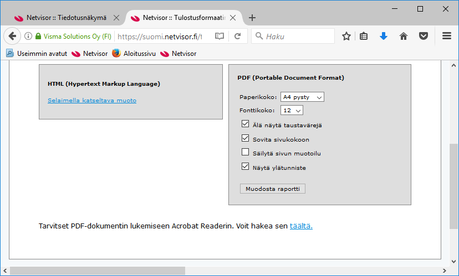
Task: Open 'Selaimella katseltava muoto' link
Action: 92,100
